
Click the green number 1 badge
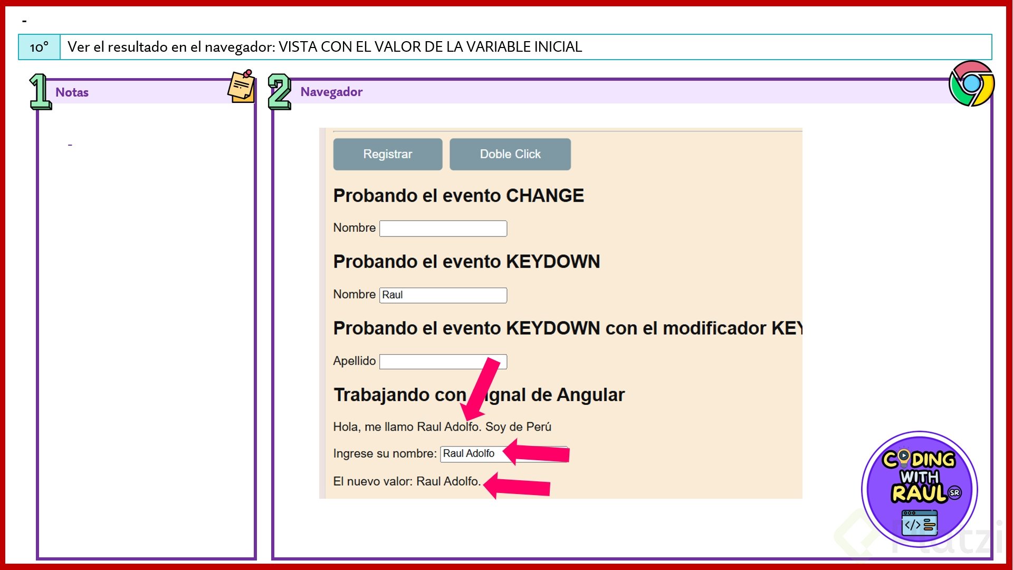[x=40, y=92]
